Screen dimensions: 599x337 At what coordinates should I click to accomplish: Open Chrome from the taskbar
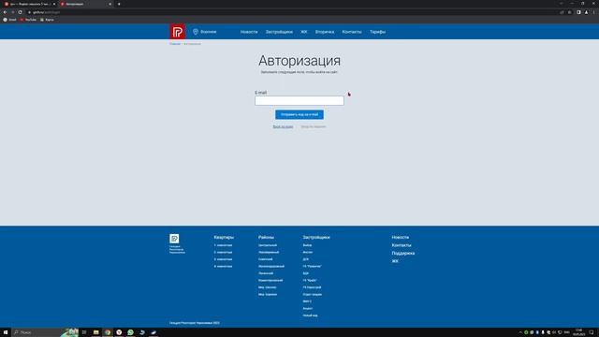(108, 332)
